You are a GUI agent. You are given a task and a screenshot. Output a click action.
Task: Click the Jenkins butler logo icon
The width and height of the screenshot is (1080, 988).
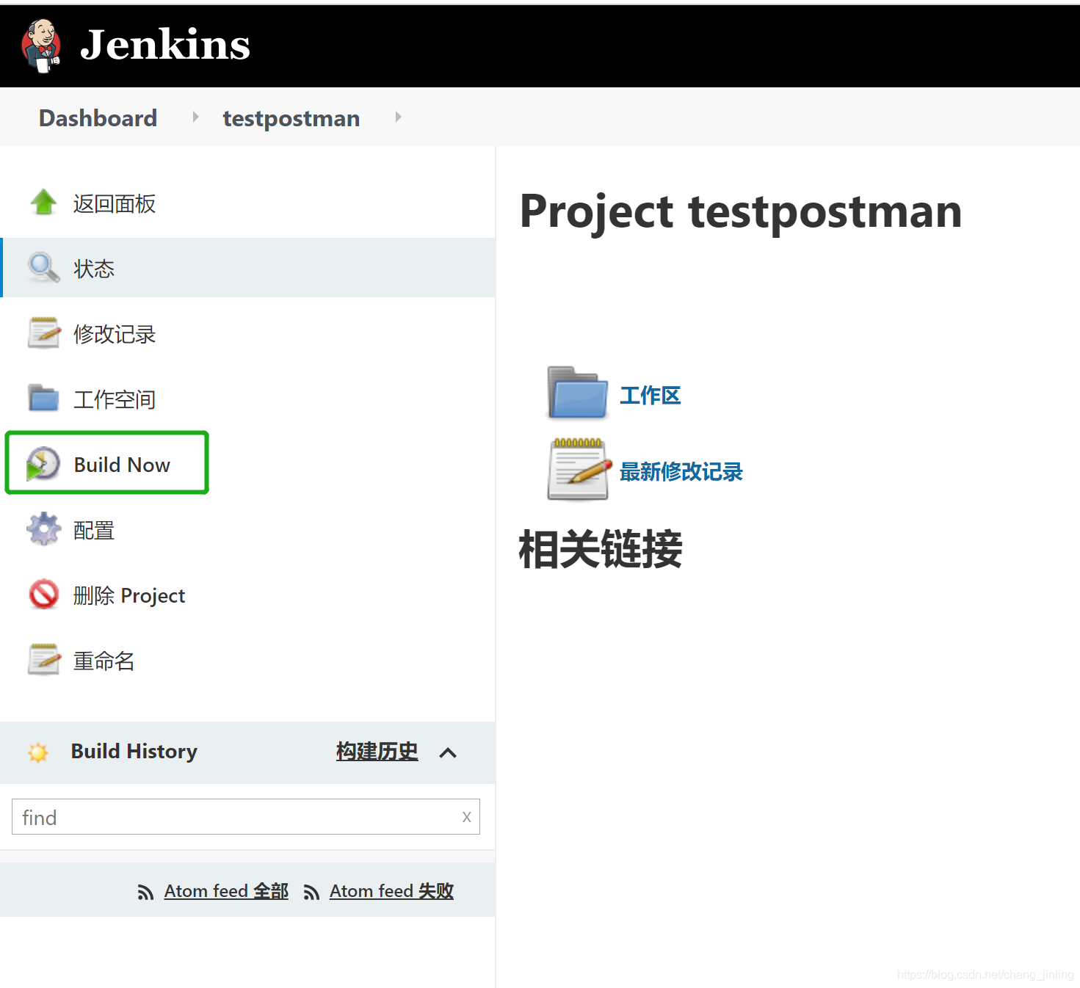click(x=41, y=46)
